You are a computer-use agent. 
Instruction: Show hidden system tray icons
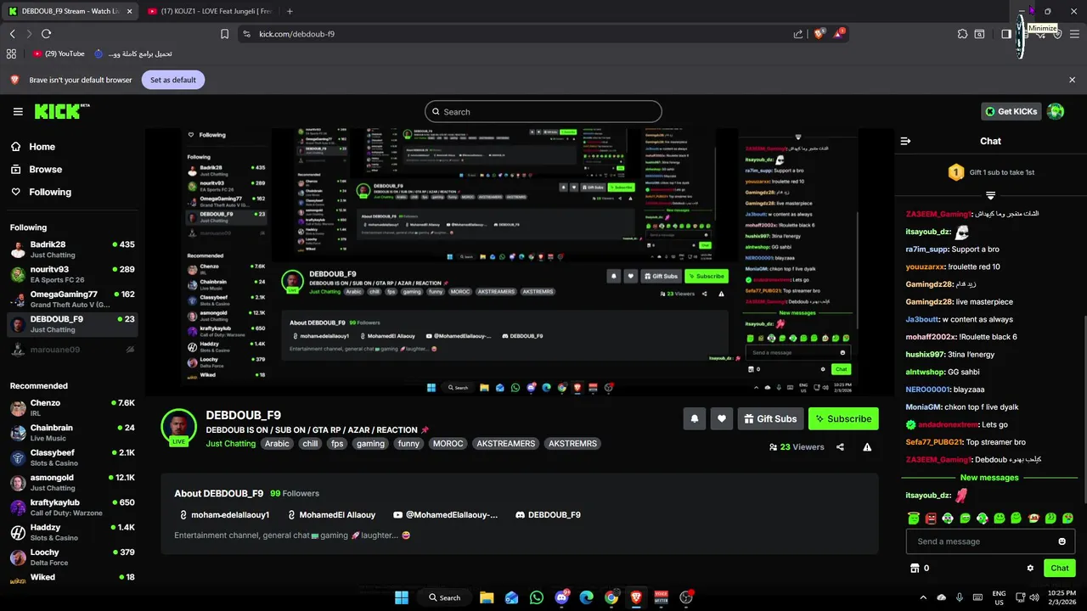point(923,597)
